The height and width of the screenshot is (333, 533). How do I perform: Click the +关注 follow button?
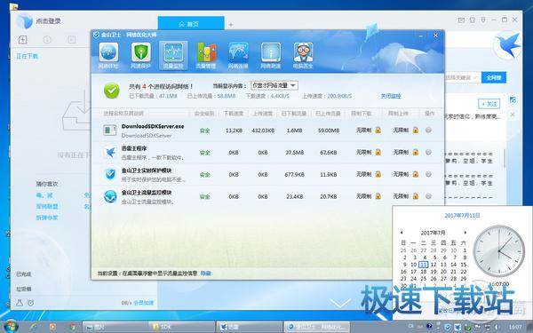click(489, 104)
